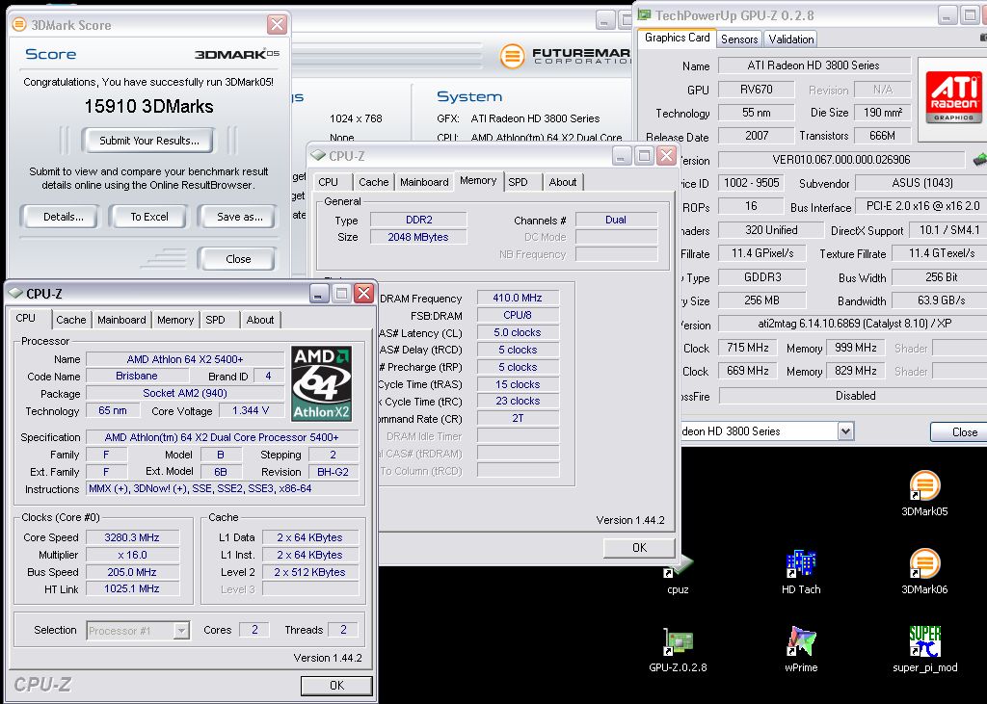Click OK in the front CPU-Z window

pyautogui.click(x=336, y=685)
